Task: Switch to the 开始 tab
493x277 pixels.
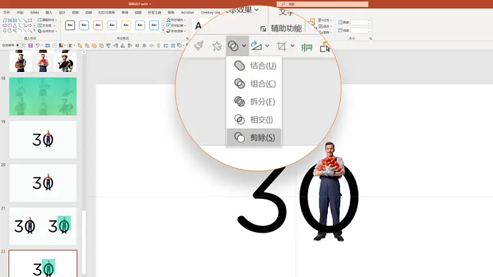Action: (x=20, y=12)
